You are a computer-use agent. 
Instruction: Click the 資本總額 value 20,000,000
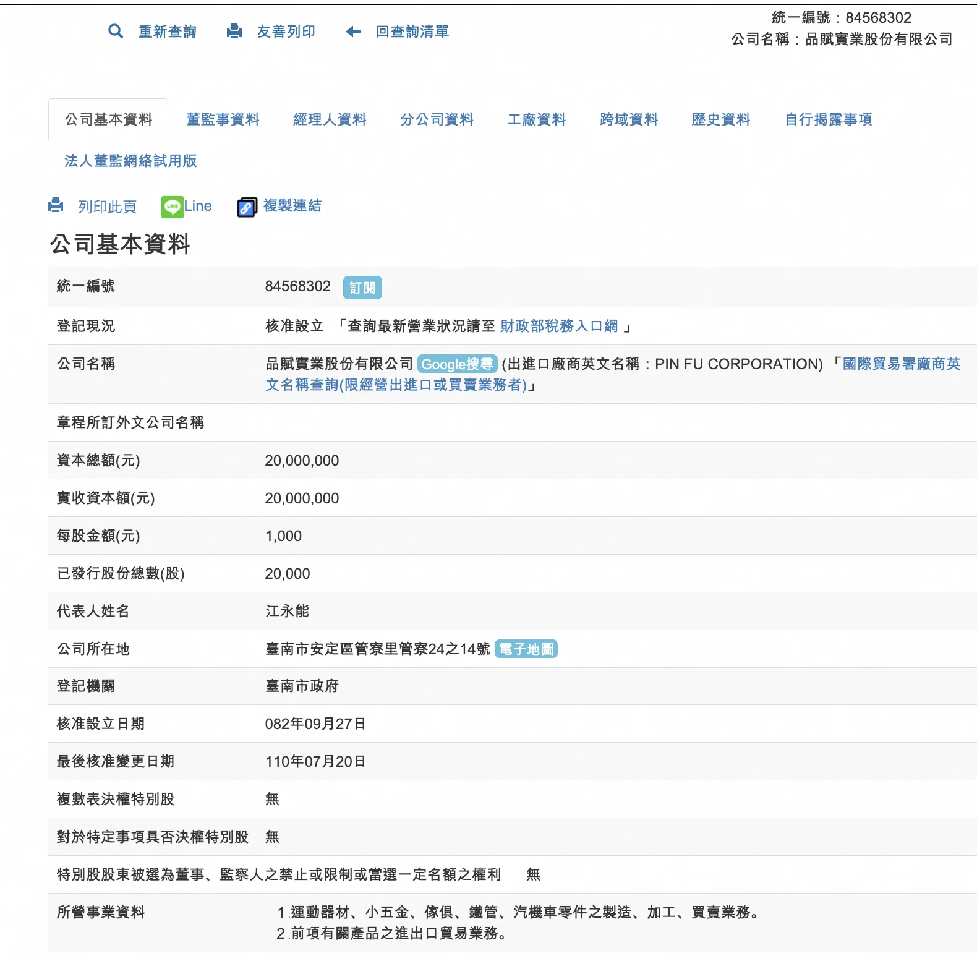[302, 461]
